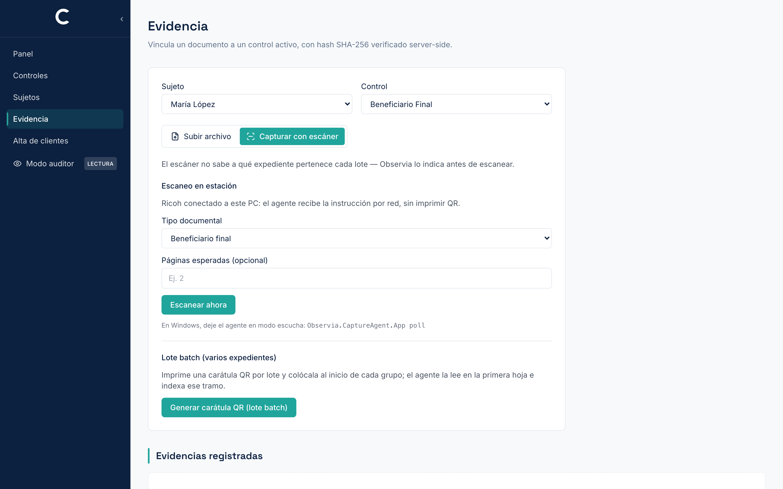Screen dimensions: 783x489
Task: Open the Sujeto dropdown showing María López
Action: click(257, 104)
